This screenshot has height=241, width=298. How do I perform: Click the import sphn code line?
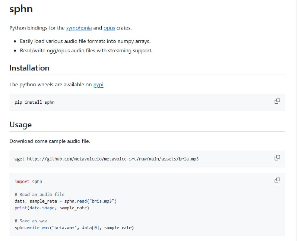pyautogui.click(x=28, y=182)
